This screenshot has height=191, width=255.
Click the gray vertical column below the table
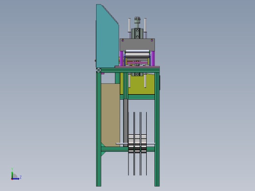click(x=126, y=122)
